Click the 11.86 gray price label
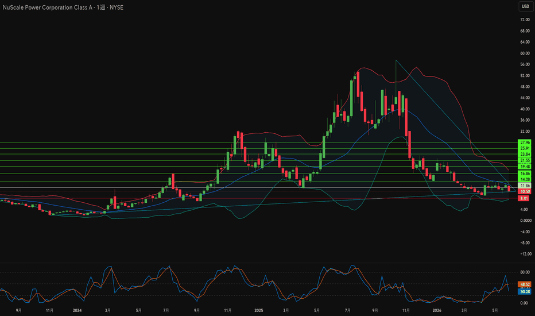 point(525,186)
